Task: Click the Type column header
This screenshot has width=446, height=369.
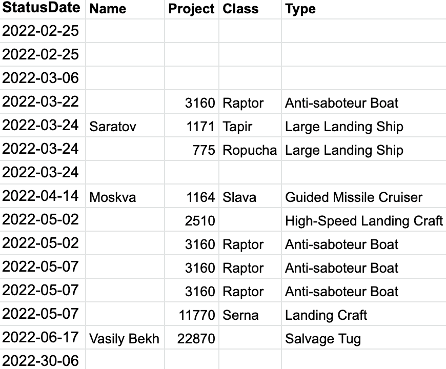Action: pyautogui.click(x=300, y=9)
